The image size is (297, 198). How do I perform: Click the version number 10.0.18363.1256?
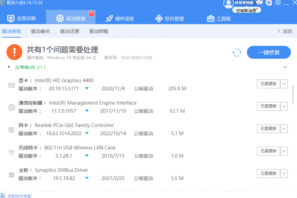pyautogui.click(x=136, y=57)
